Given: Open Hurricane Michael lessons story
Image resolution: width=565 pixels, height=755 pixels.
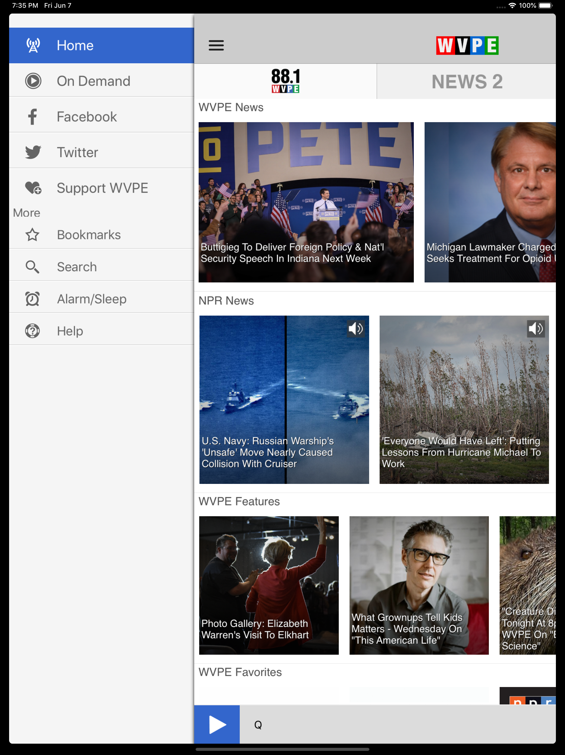Looking at the screenshot, I should coord(464,400).
